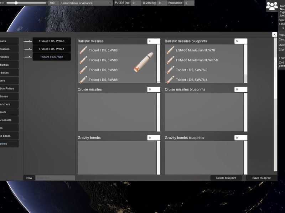Click the Cruise missiles count field
Viewport: 285px width, 213px height.
tap(154, 89)
